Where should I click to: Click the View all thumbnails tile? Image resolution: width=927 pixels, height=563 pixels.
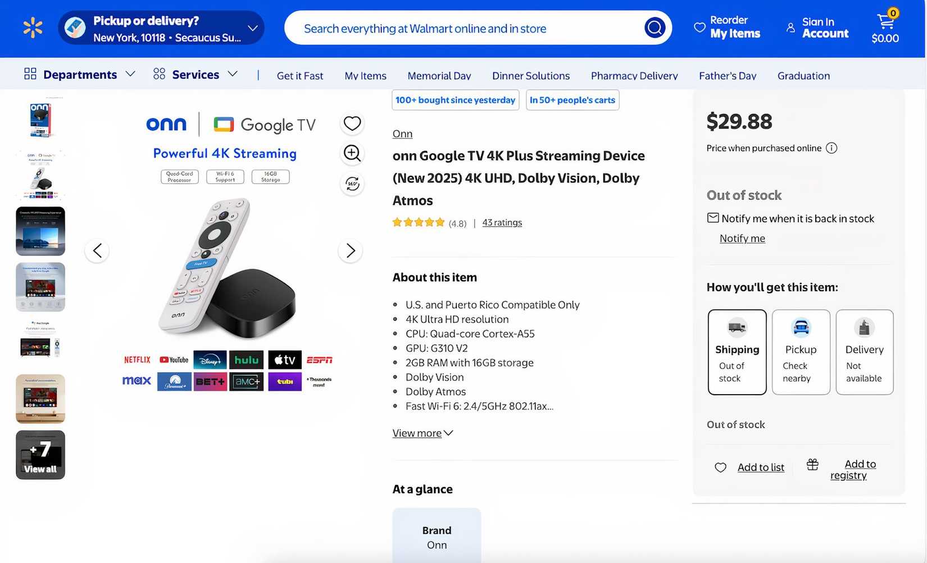[40, 455]
